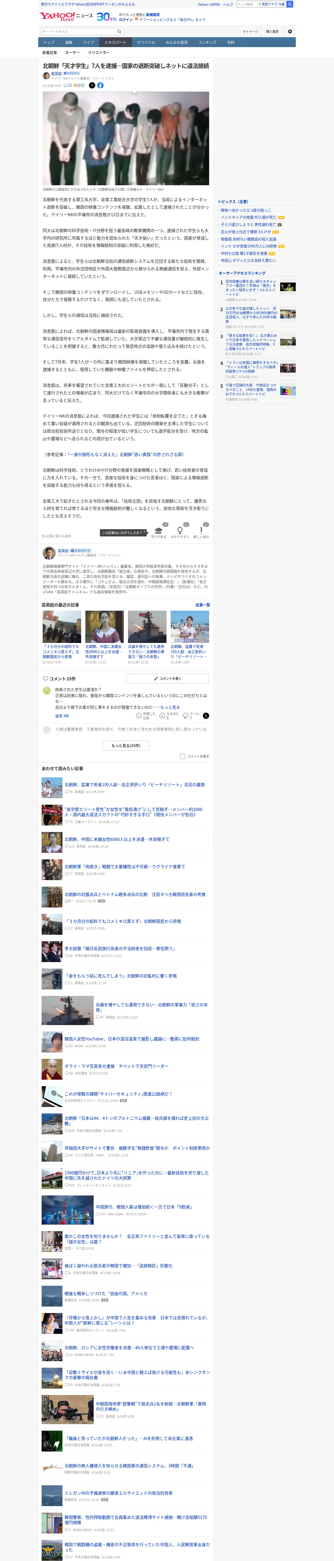Click the コメントを書く button
The width and height of the screenshot is (334, 1561).
click(x=167, y=679)
